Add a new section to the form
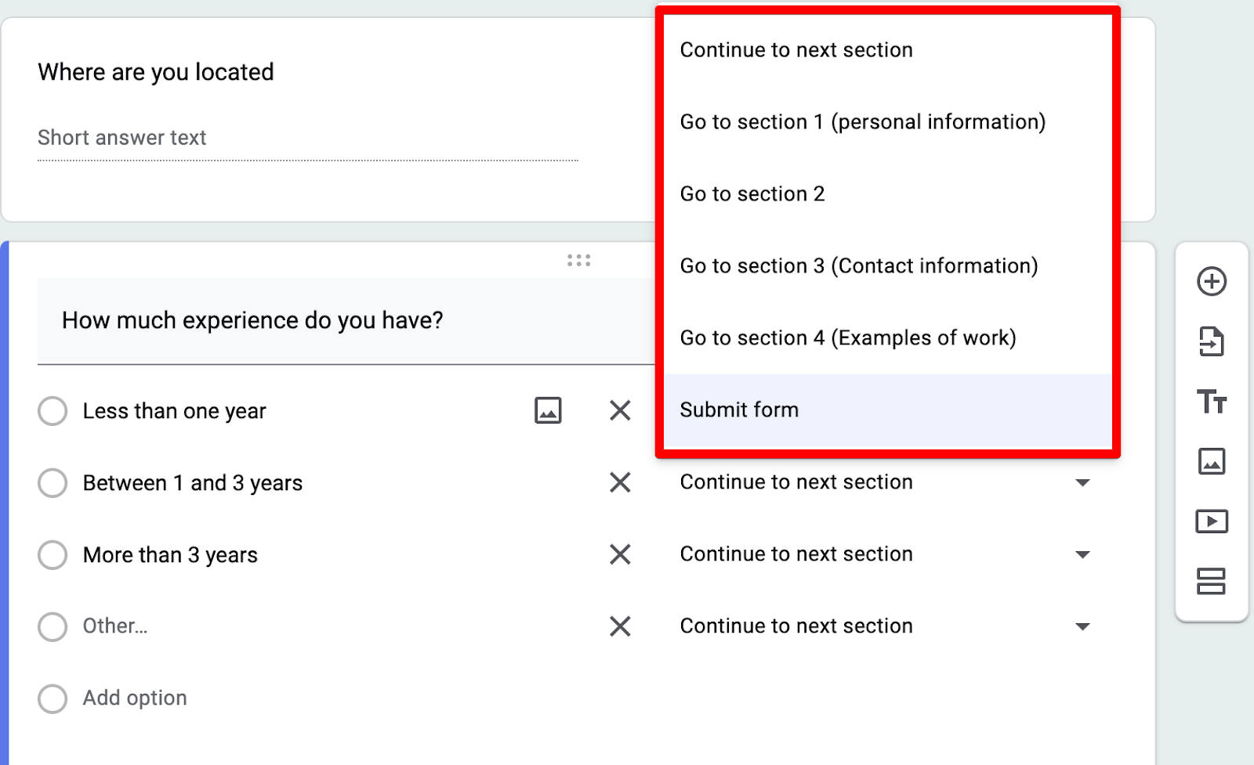 pyautogui.click(x=1212, y=582)
